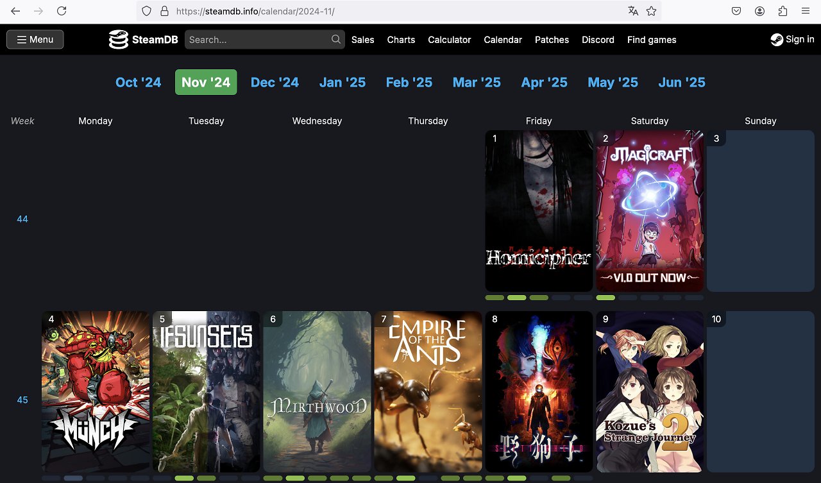Bookmark this page with the star icon

point(651,11)
